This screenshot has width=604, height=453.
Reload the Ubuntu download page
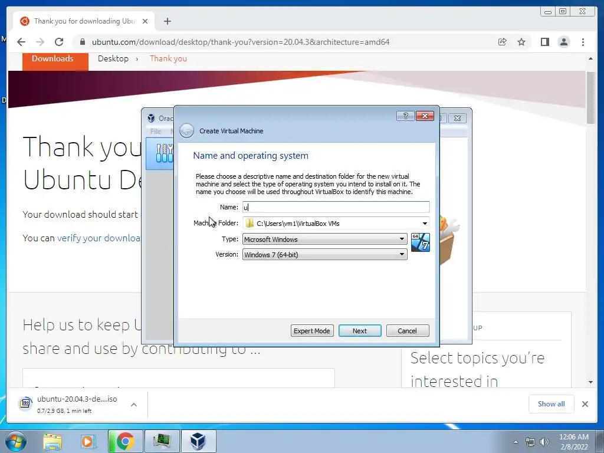click(x=59, y=42)
